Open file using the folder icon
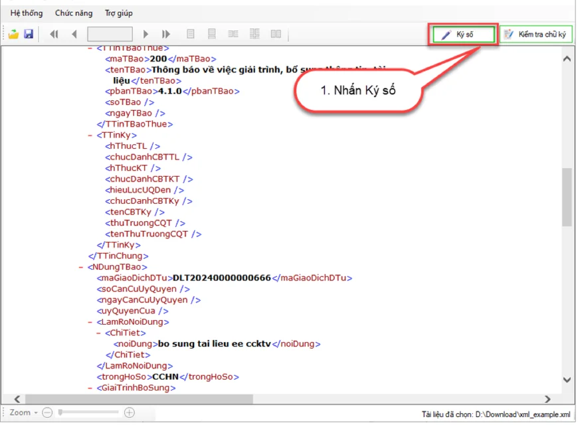This screenshot has height=425, width=578. click(x=14, y=35)
